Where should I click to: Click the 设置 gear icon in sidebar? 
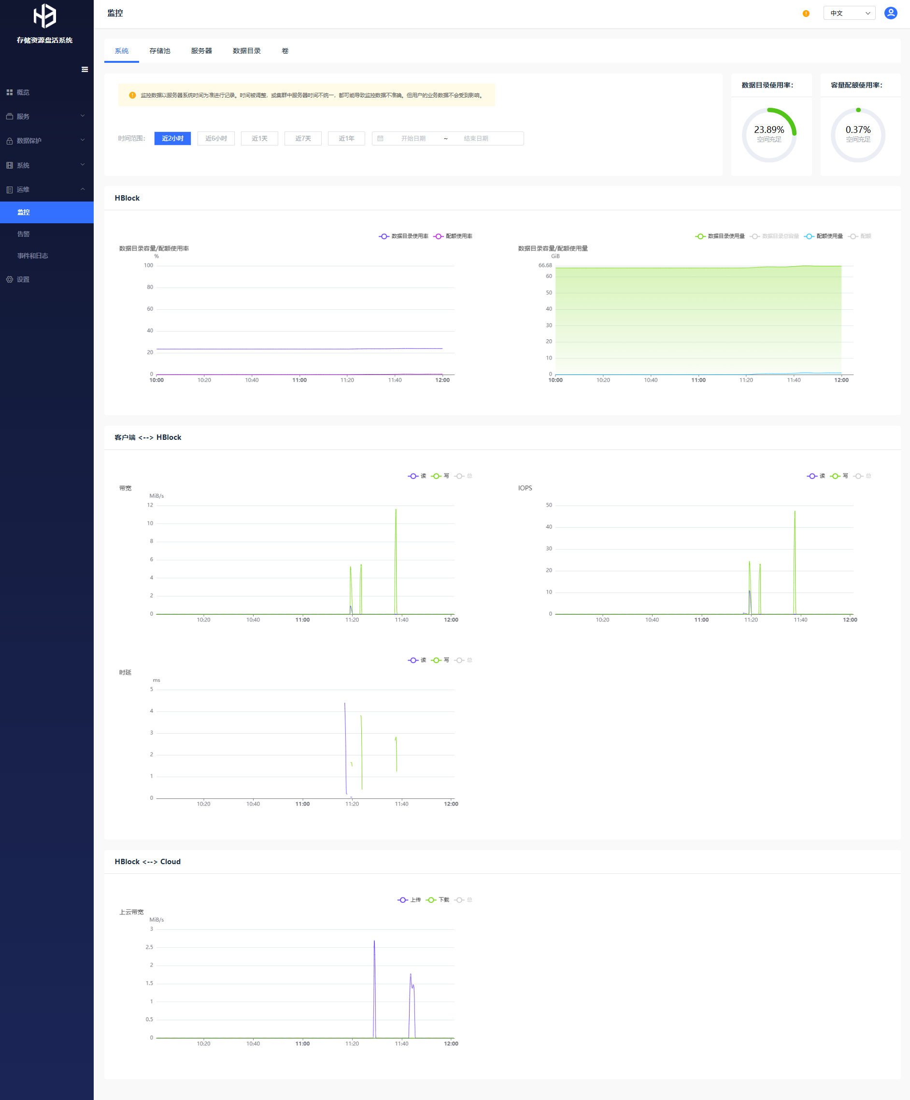coord(10,279)
